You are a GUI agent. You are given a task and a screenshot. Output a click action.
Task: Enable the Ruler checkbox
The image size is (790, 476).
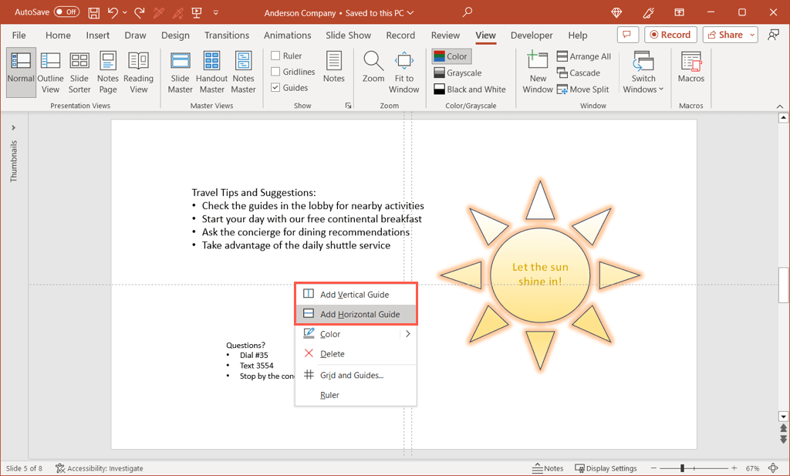(276, 56)
